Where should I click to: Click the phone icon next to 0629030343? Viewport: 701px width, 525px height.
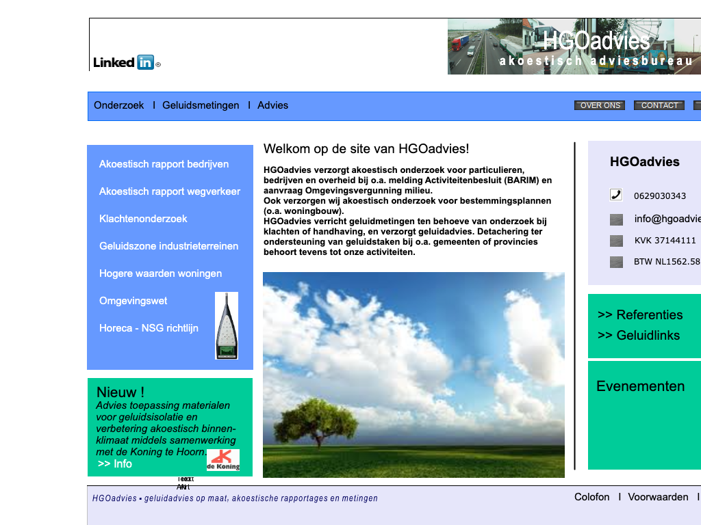[616, 195]
